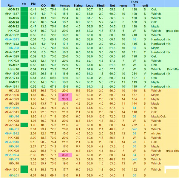Click green eco cell for MHA-1601

24,169
